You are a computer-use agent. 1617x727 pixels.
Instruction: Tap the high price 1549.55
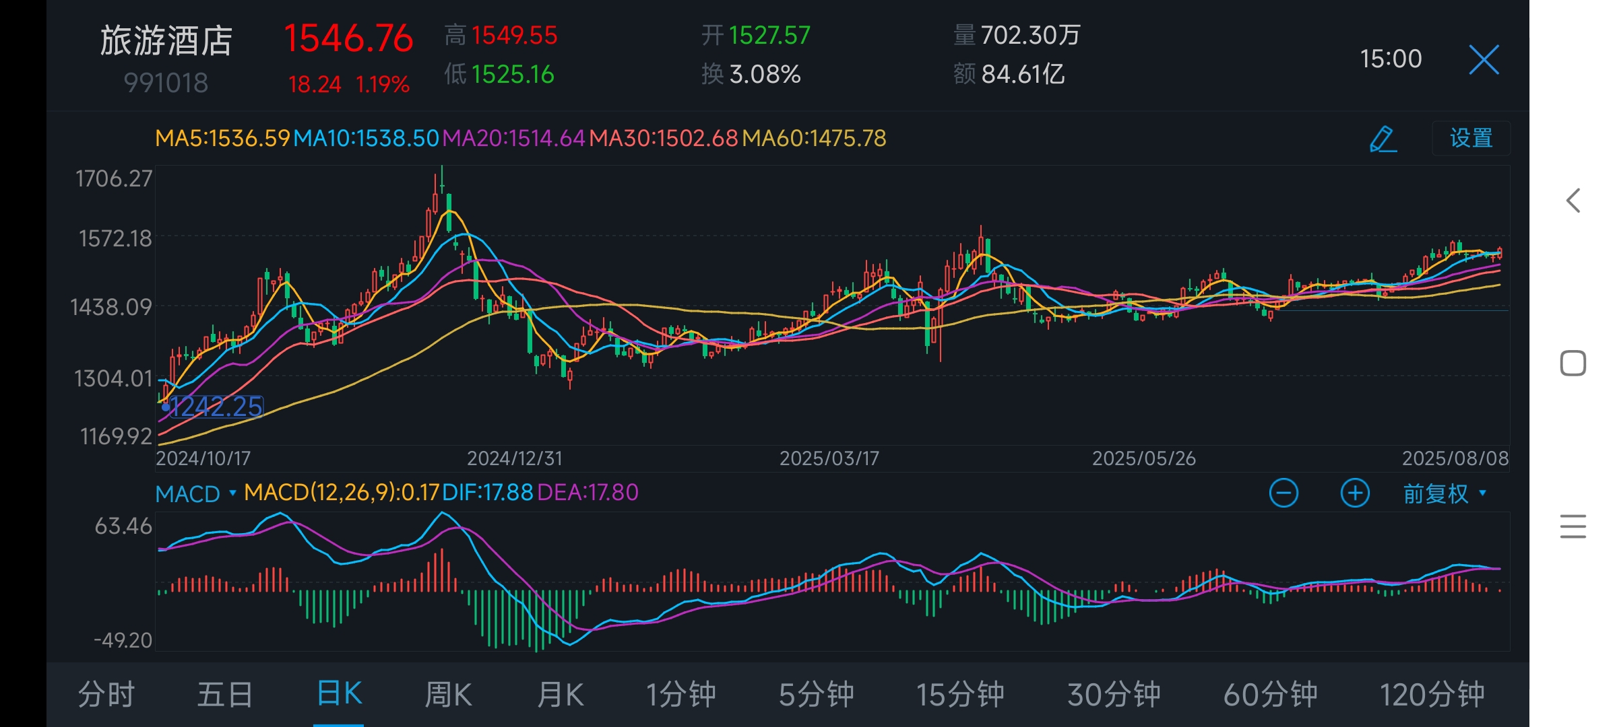coord(515,36)
